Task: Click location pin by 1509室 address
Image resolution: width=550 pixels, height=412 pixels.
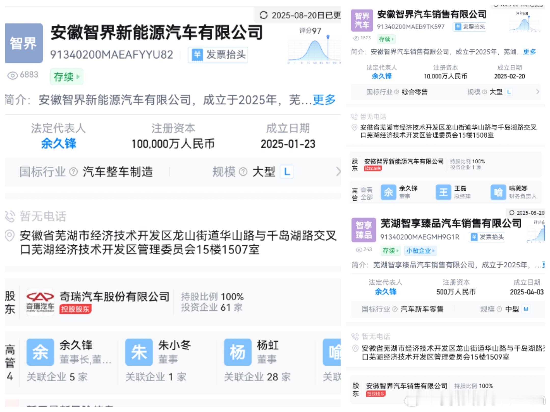Action: coord(355,348)
